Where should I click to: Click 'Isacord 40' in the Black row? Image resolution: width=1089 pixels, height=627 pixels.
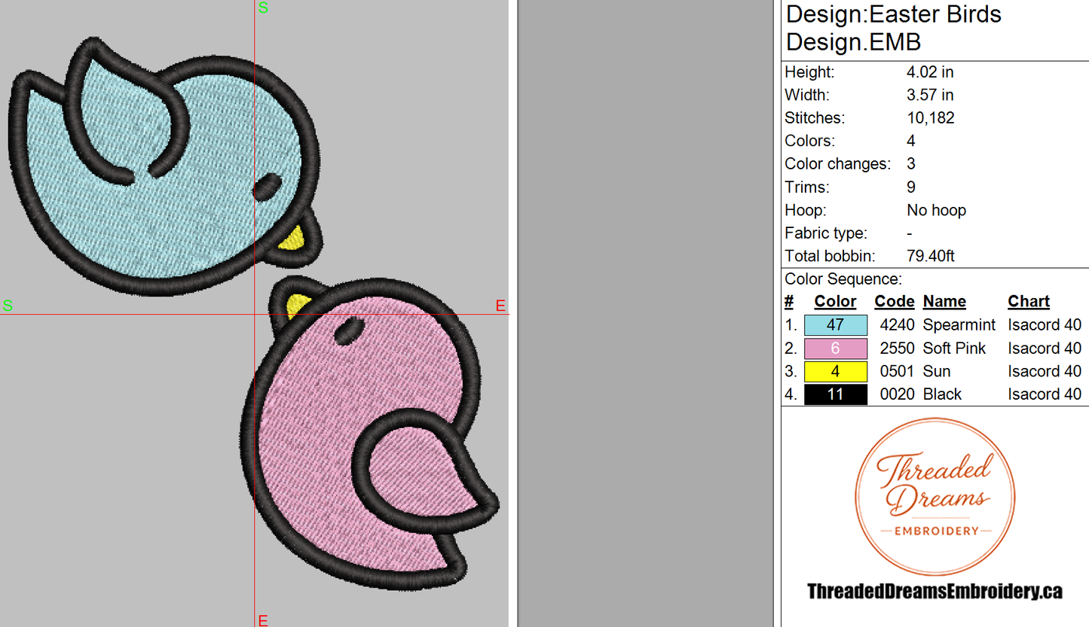1045,394
